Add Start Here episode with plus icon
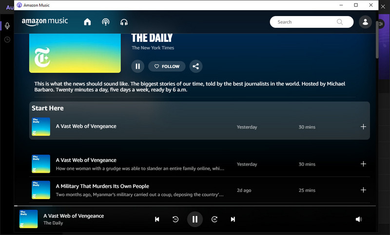 (x=363, y=127)
